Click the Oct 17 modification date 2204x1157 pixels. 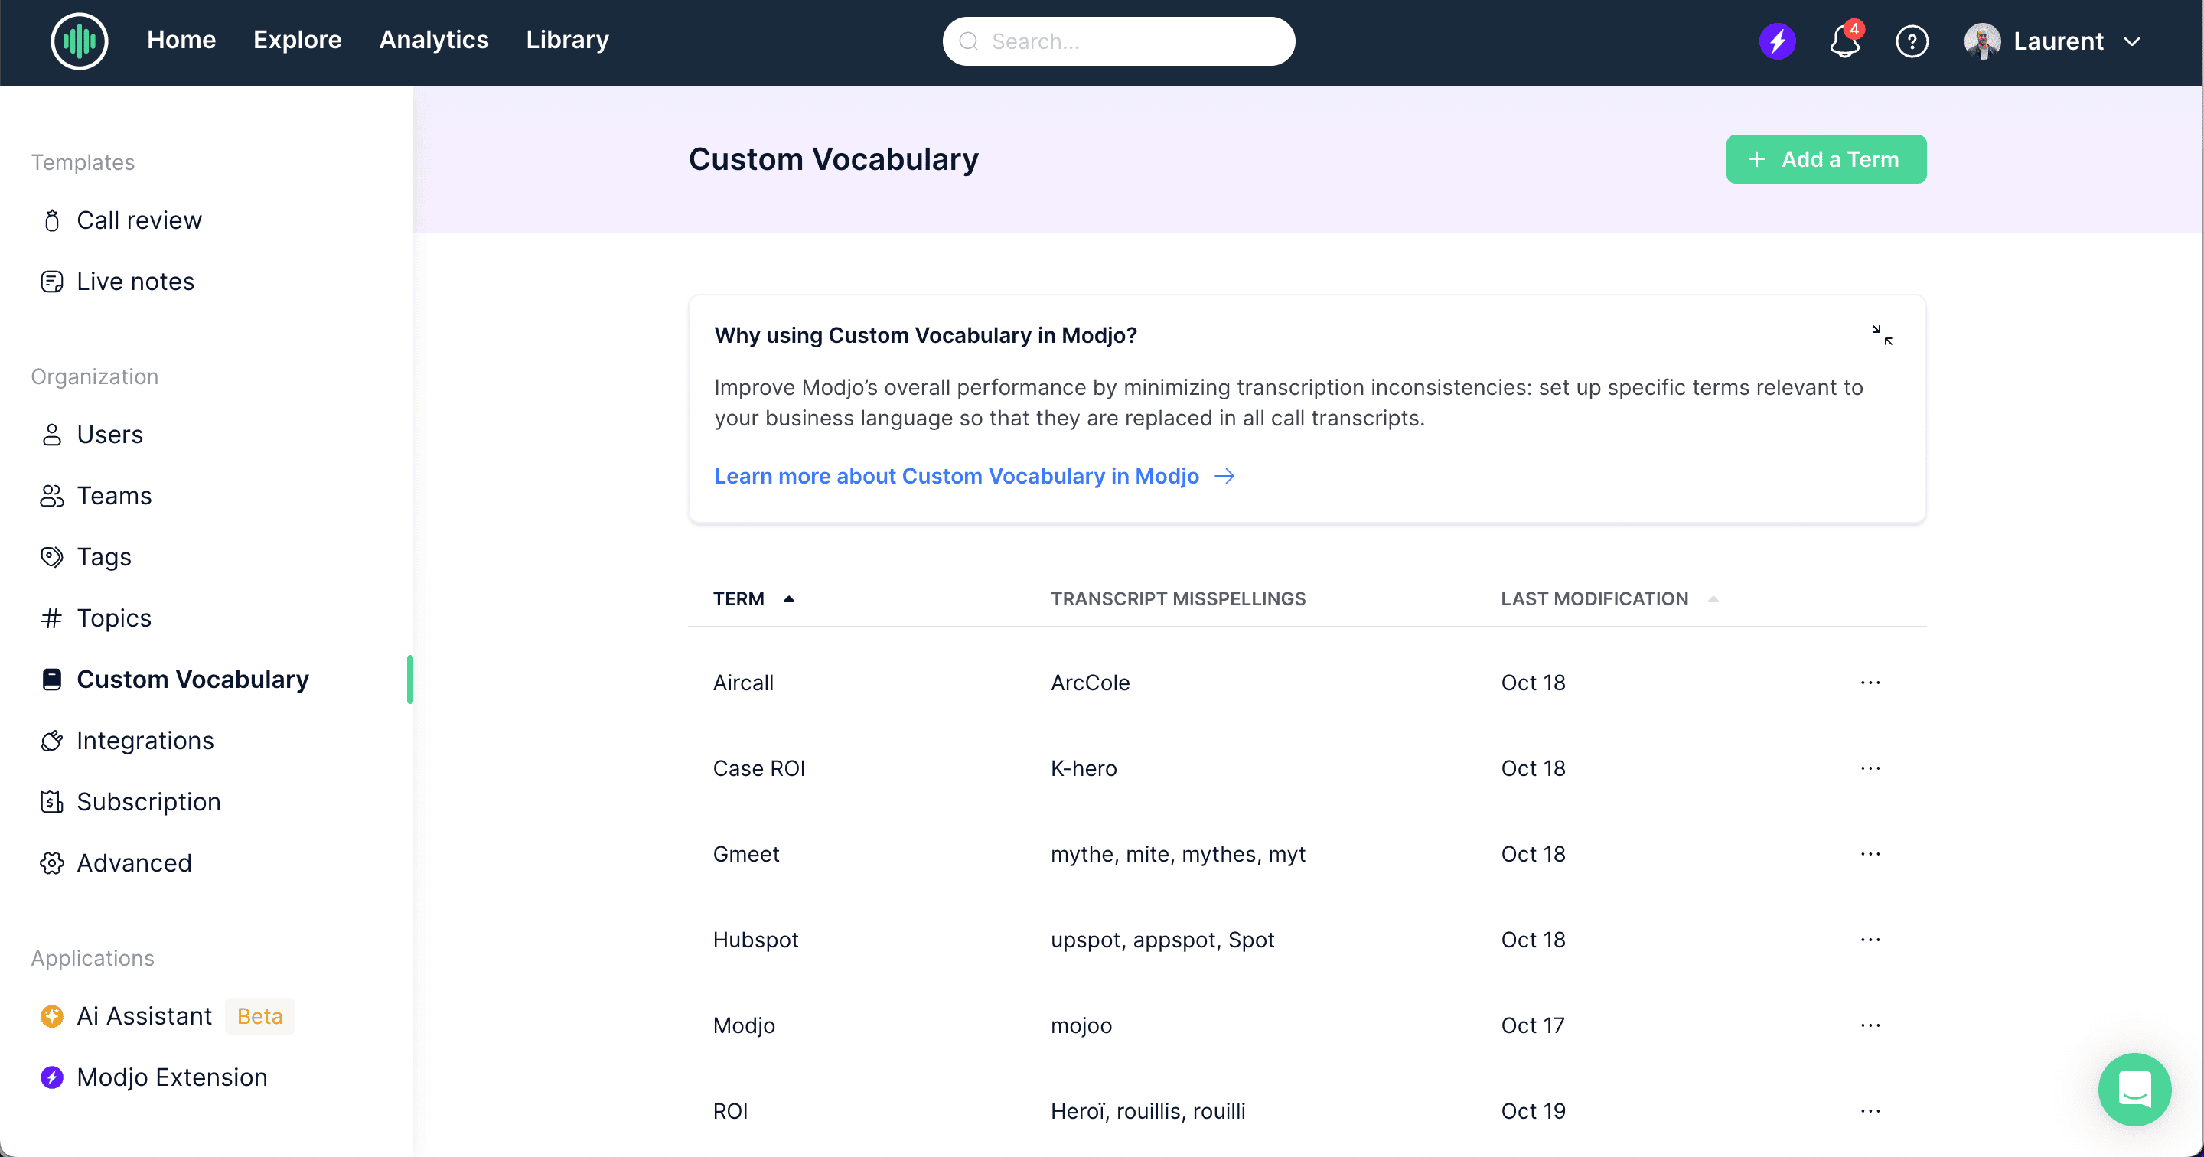(x=1532, y=1025)
